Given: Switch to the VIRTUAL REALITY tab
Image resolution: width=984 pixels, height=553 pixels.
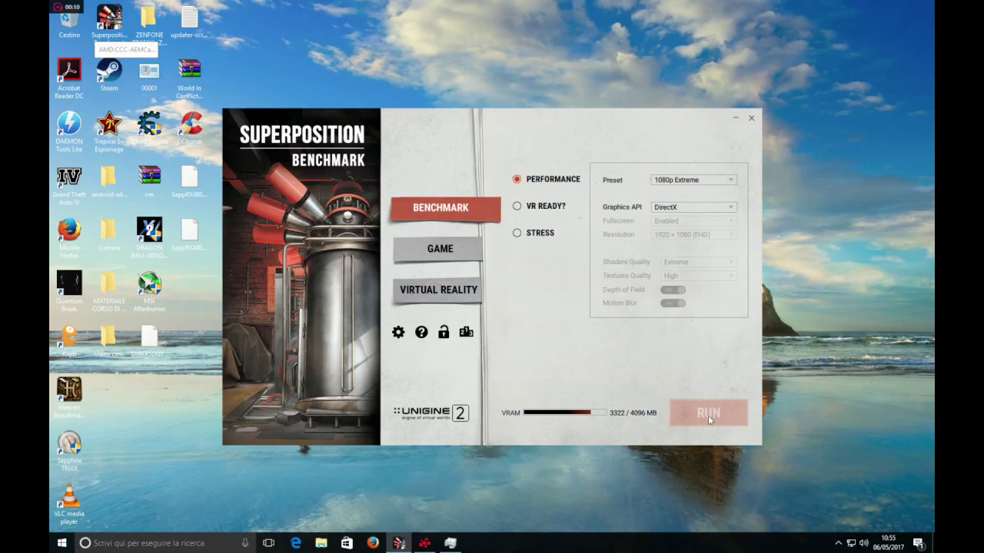Looking at the screenshot, I should [438, 290].
